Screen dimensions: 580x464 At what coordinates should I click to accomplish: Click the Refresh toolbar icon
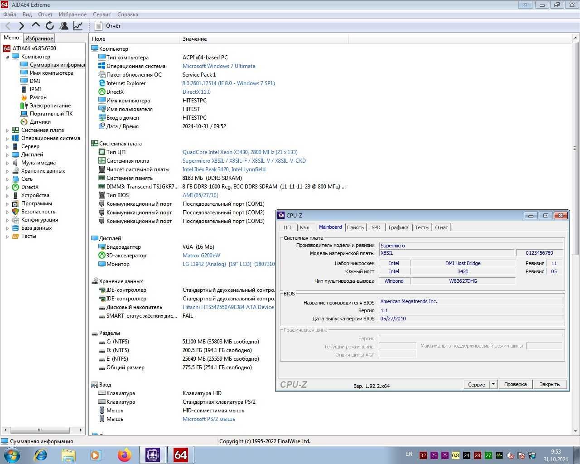[x=50, y=26]
